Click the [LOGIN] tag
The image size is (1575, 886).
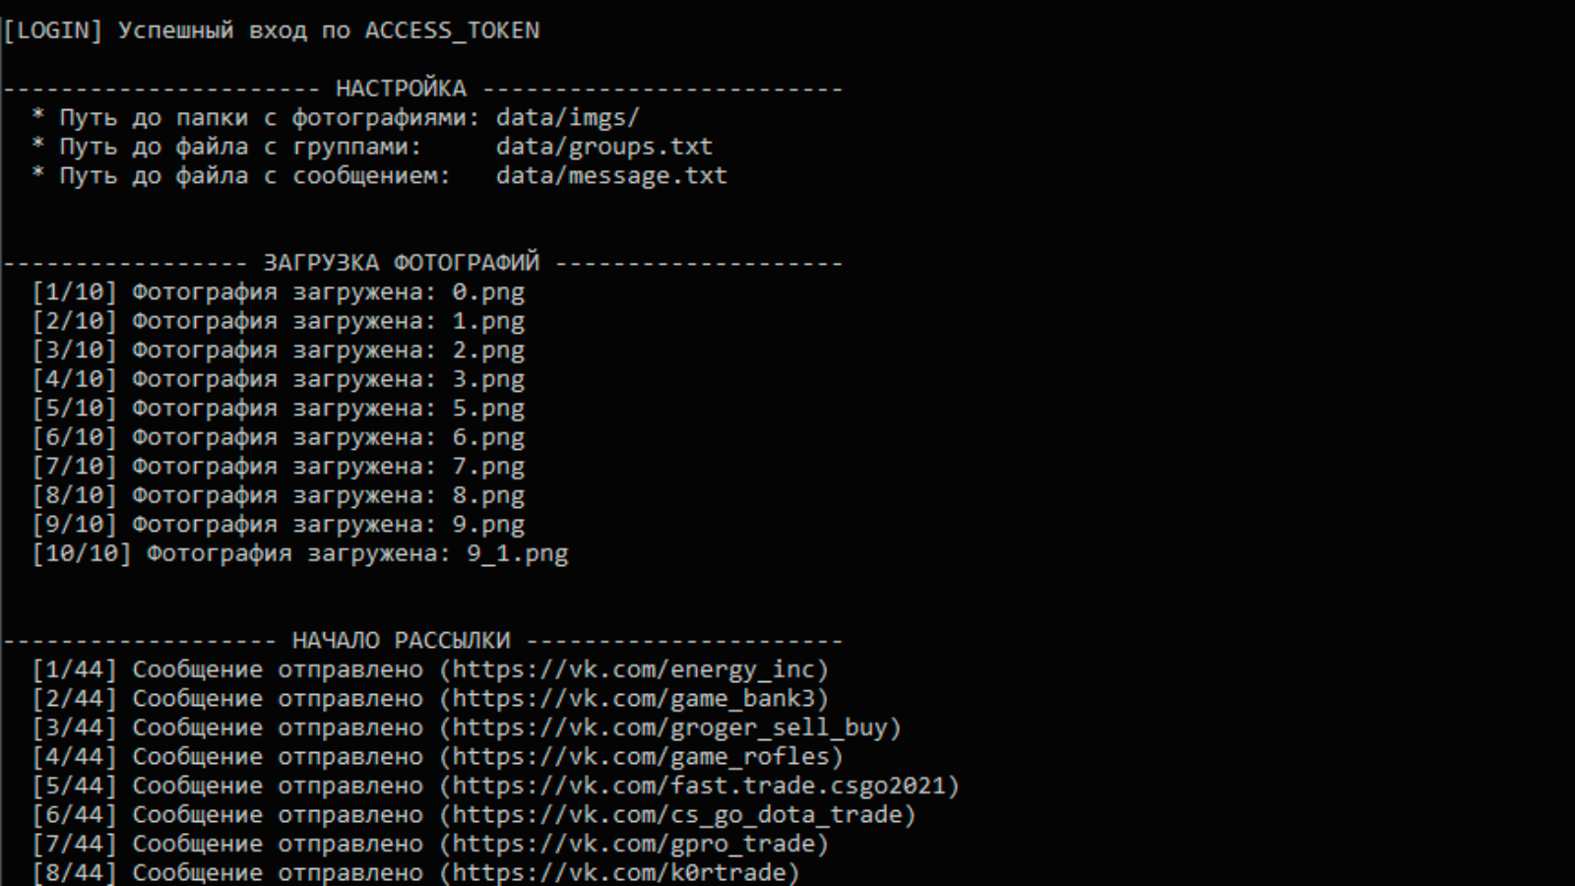(x=53, y=31)
